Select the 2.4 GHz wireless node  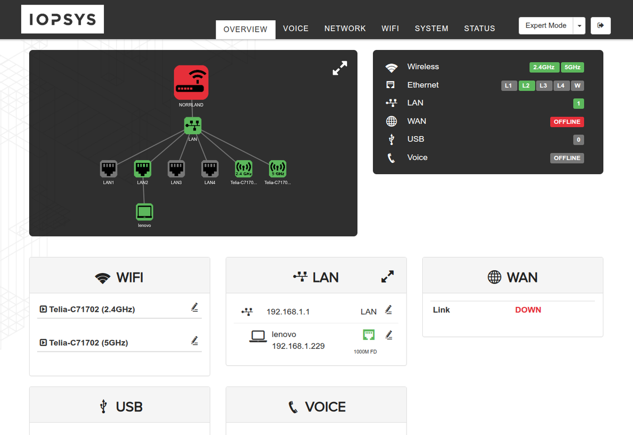(243, 169)
